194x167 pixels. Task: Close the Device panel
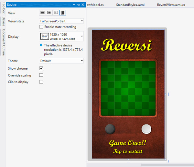83,5
